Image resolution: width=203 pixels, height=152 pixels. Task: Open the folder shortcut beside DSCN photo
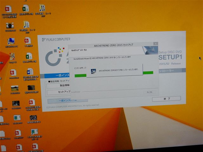click(x=26, y=24)
